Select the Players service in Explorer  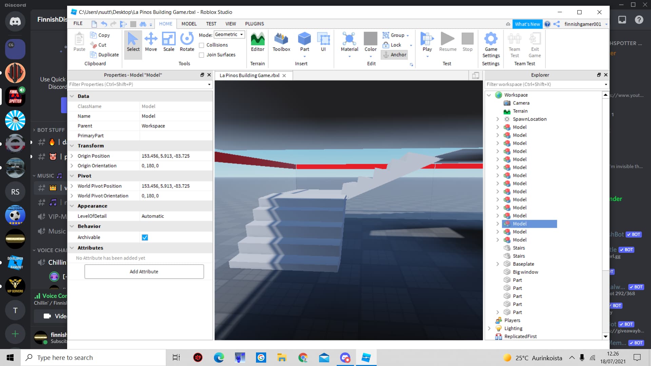[512, 320]
